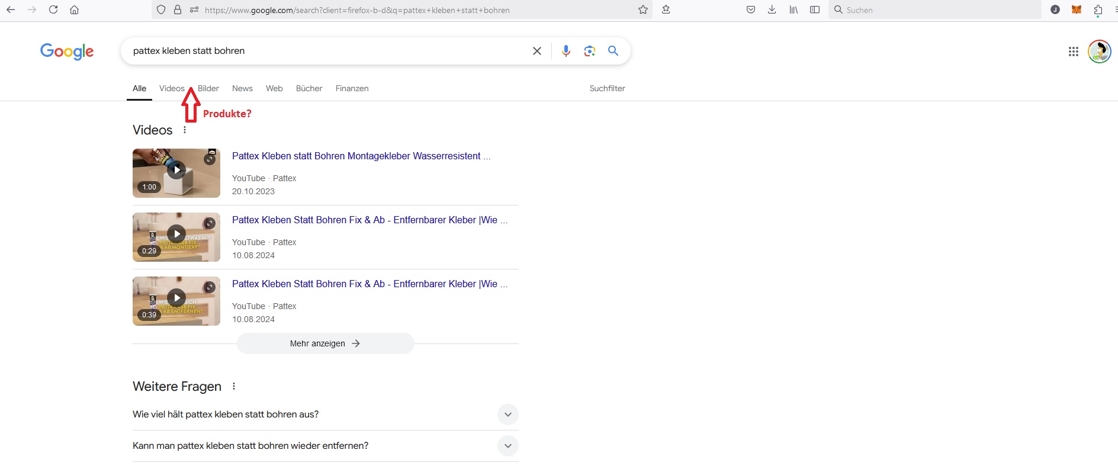The height and width of the screenshot is (466, 1118).
Task: Open the bookmarks toolbar star-list icon
Action: tap(666, 9)
